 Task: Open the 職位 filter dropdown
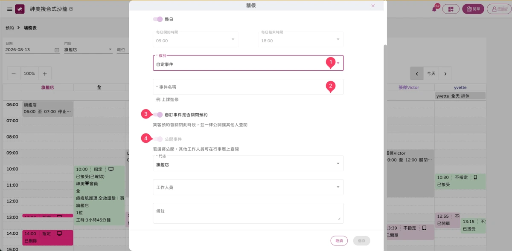click(122, 49)
